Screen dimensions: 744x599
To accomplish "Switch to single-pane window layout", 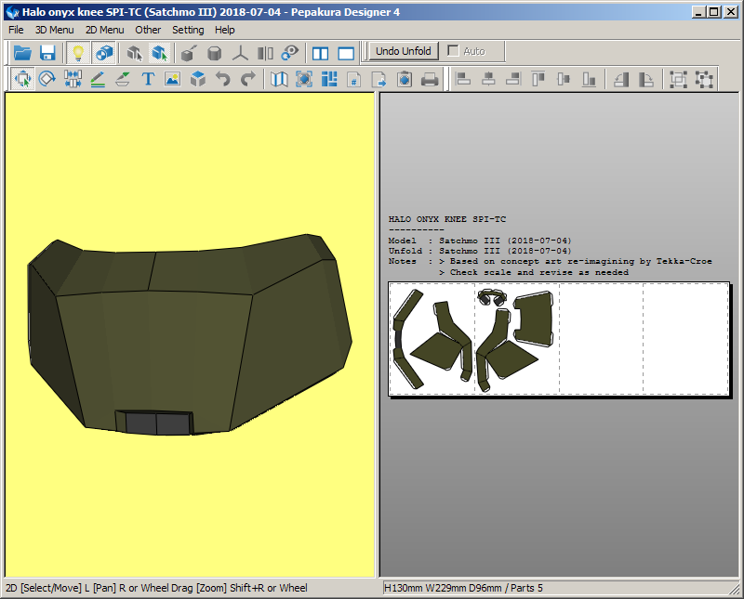I will pos(345,53).
